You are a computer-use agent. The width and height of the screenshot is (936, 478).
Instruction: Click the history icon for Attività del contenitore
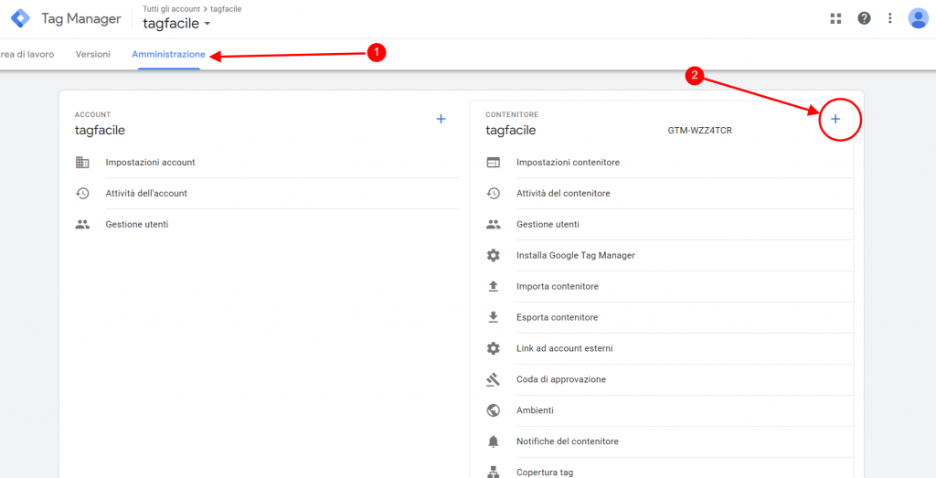click(x=493, y=194)
